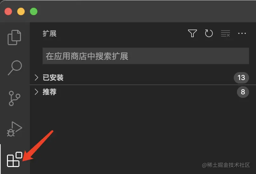The image size is (256, 174).
Task: Click the 8 recommended count badge
Action: click(x=243, y=92)
